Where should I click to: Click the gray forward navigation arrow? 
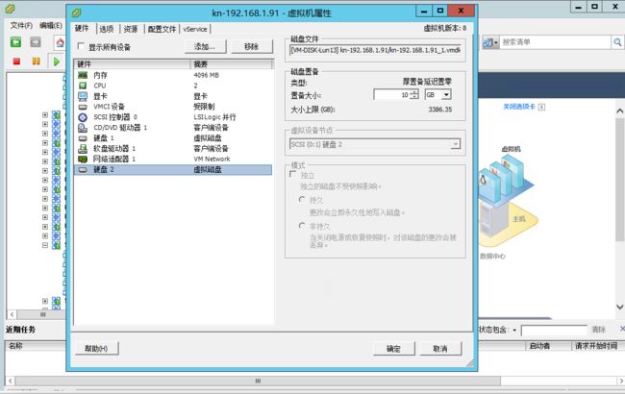36,42
